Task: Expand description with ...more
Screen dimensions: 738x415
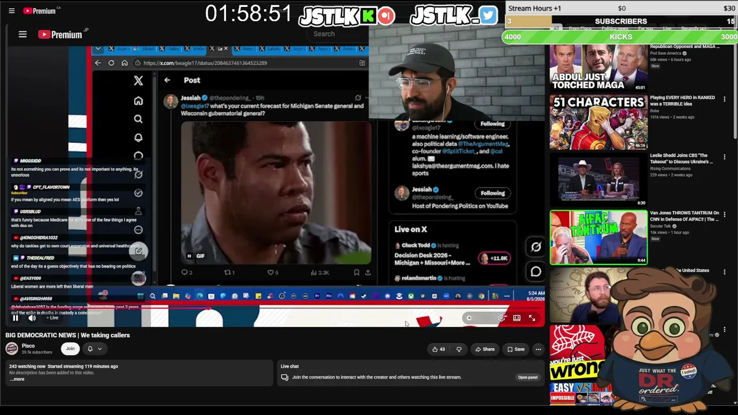Action: [17, 379]
